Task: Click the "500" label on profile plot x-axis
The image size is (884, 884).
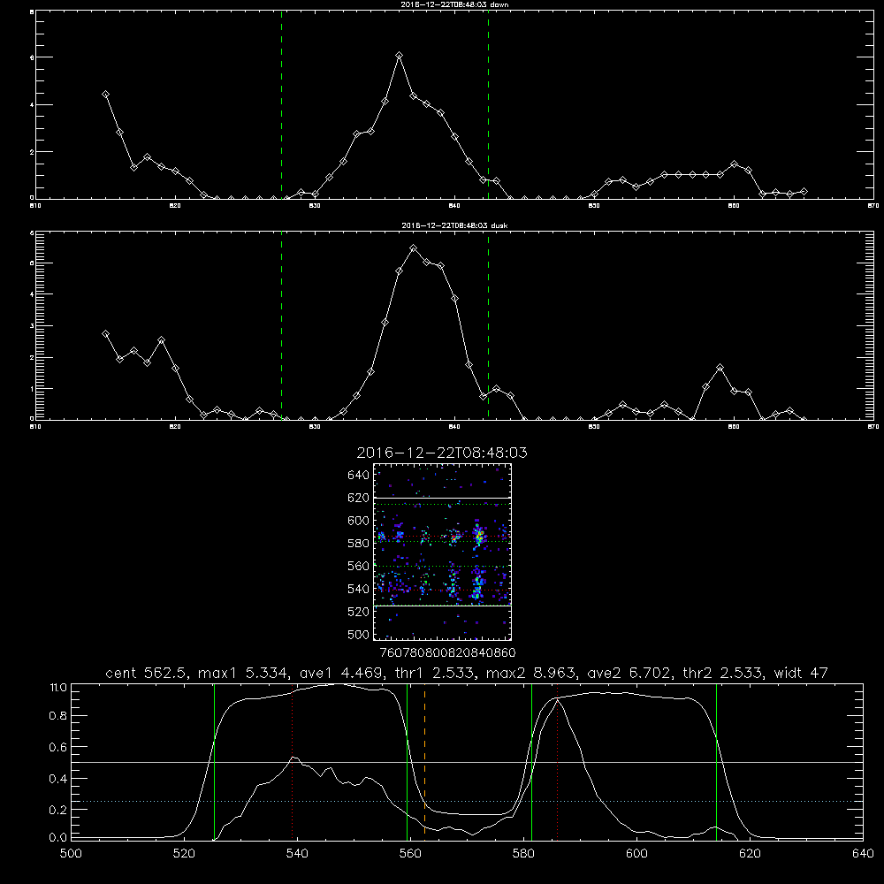Action: point(71,853)
